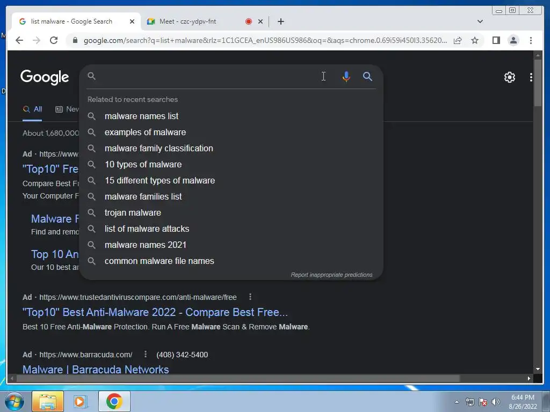Pick common malware file names suggestion
Screen dimensions: 550x412
point(231,261)
